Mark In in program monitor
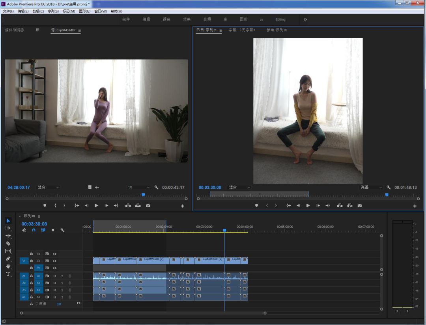The image size is (426, 325). [267, 206]
